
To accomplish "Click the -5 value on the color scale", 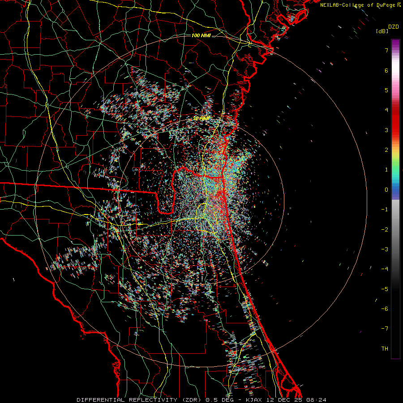I will point(385,289).
